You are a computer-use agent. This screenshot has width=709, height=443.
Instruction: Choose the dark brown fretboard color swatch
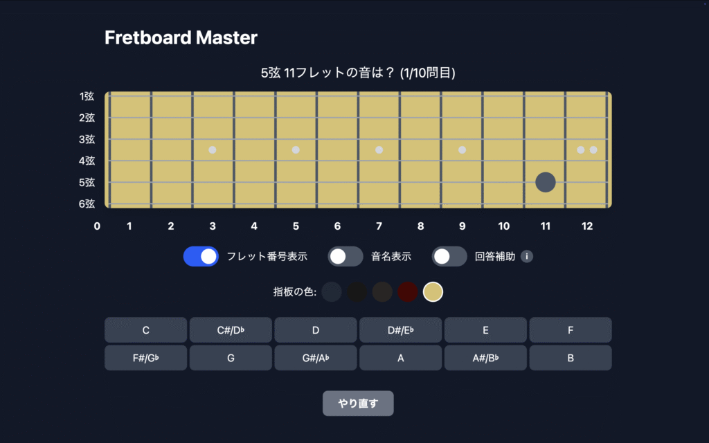[382, 292]
